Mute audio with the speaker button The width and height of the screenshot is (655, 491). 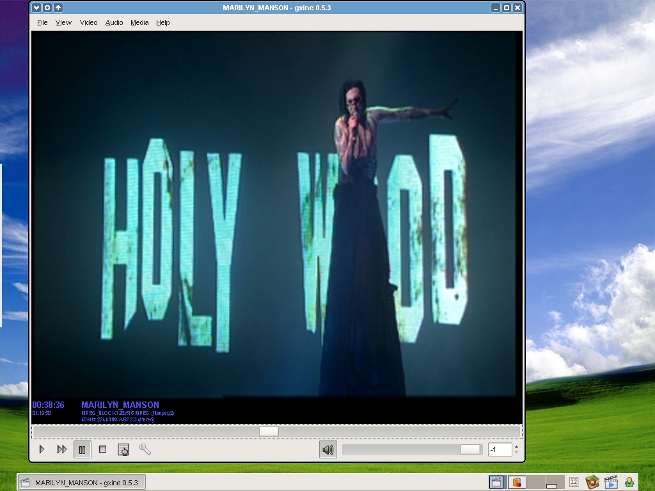(328, 449)
